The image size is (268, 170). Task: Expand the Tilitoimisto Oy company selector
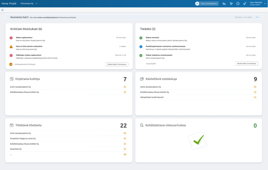(x=29, y=3)
